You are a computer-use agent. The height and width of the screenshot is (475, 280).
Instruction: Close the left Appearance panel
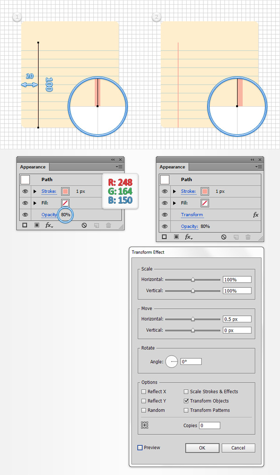[120, 160]
